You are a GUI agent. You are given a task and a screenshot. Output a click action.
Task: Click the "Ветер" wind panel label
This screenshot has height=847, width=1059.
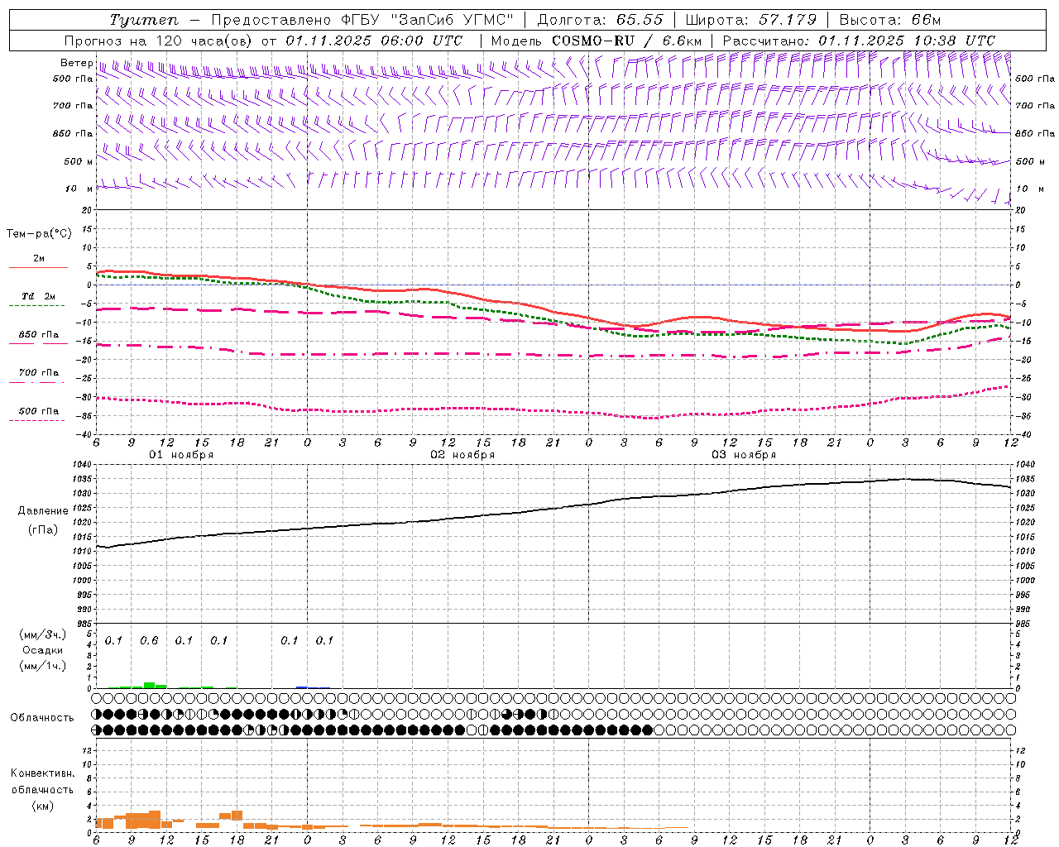pyautogui.click(x=77, y=63)
